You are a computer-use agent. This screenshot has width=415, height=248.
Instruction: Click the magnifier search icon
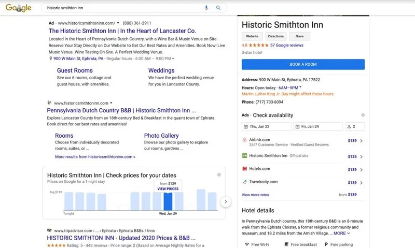218,8
